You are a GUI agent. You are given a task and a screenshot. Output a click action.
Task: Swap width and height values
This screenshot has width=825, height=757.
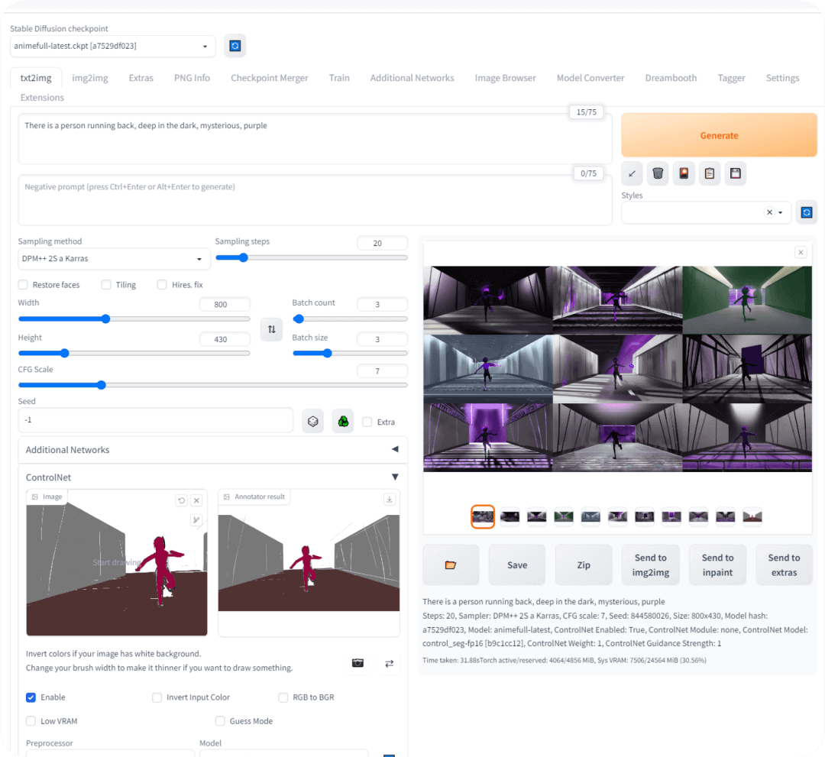tap(271, 329)
